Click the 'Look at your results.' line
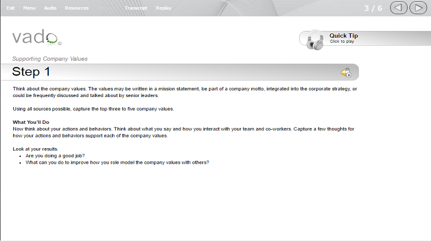 [x=35, y=149]
